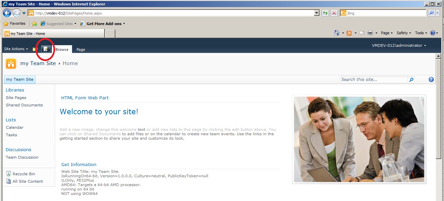Viewport: 444px width, 201px height.
Task: Click the search magnifier icon next to search box
Action: pyautogui.click(x=411, y=79)
